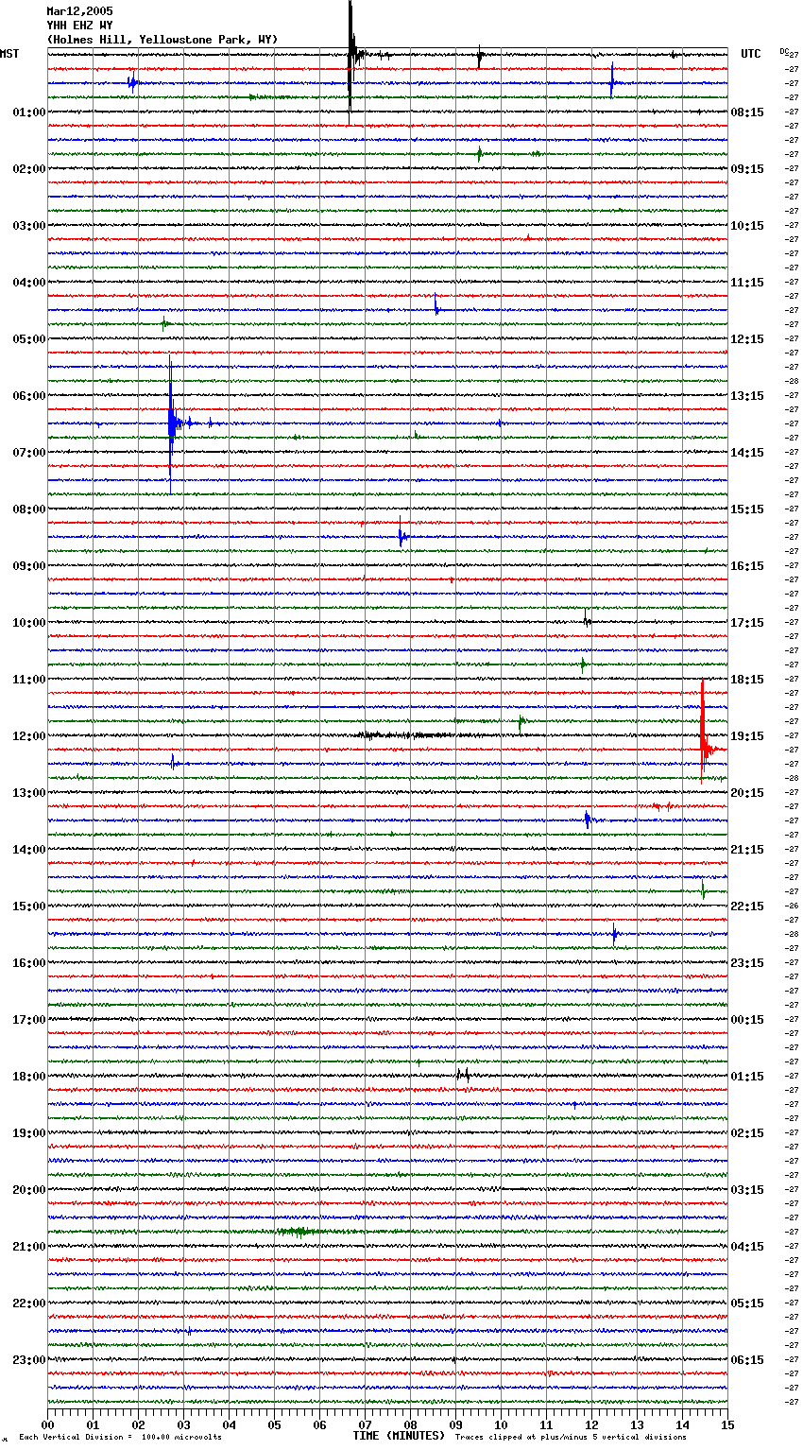Click the 13:15 UTC time label
This screenshot has height=1450, width=803.
coord(747,396)
